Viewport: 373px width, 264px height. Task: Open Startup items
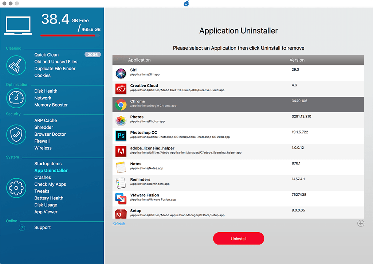(48, 164)
